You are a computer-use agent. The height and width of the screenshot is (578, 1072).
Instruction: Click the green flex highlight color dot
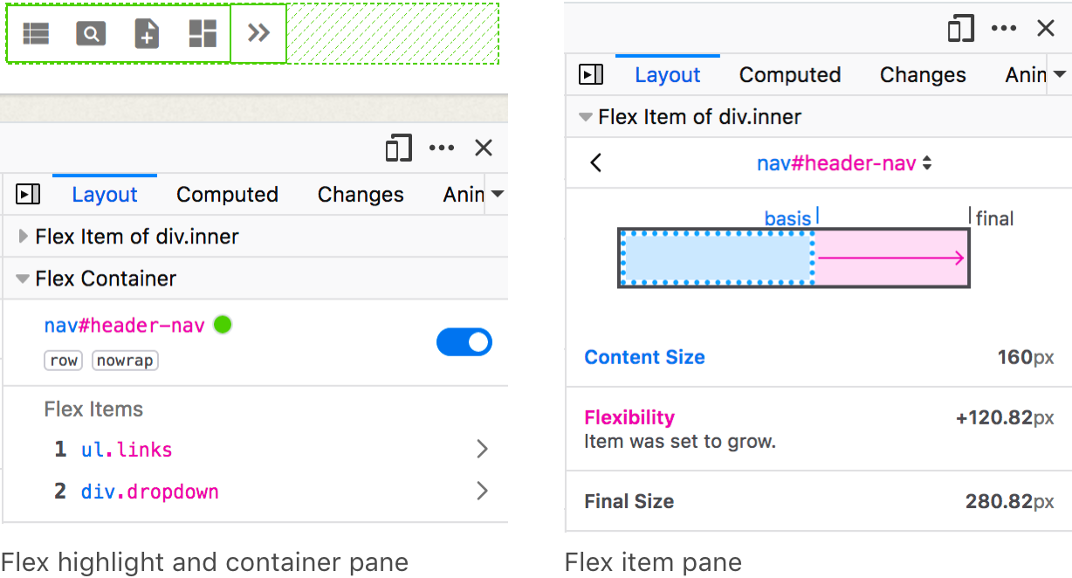click(x=223, y=325)
